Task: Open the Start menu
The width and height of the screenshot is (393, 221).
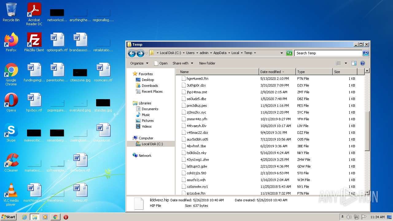Action: coord(9,217)
